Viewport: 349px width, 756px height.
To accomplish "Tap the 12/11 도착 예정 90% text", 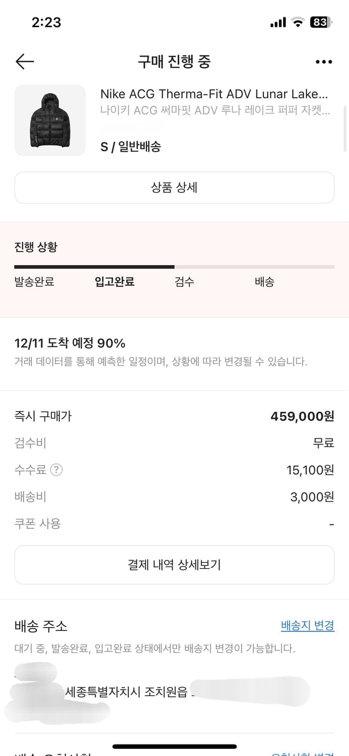I will 70,343.
